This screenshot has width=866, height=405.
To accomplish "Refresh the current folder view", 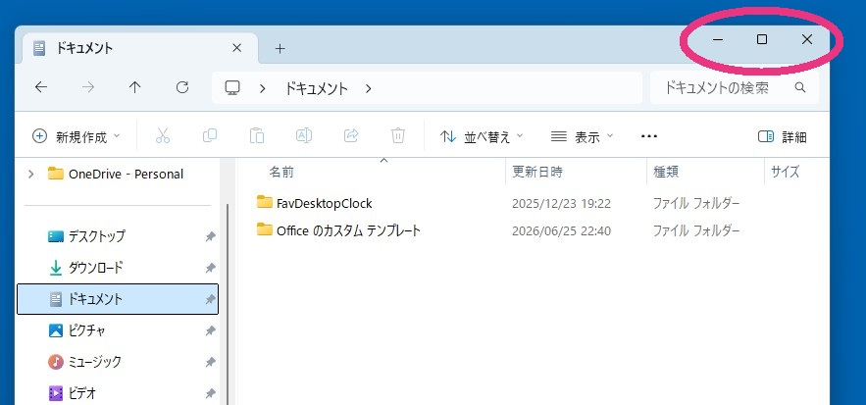I will (x=182, y=87).
